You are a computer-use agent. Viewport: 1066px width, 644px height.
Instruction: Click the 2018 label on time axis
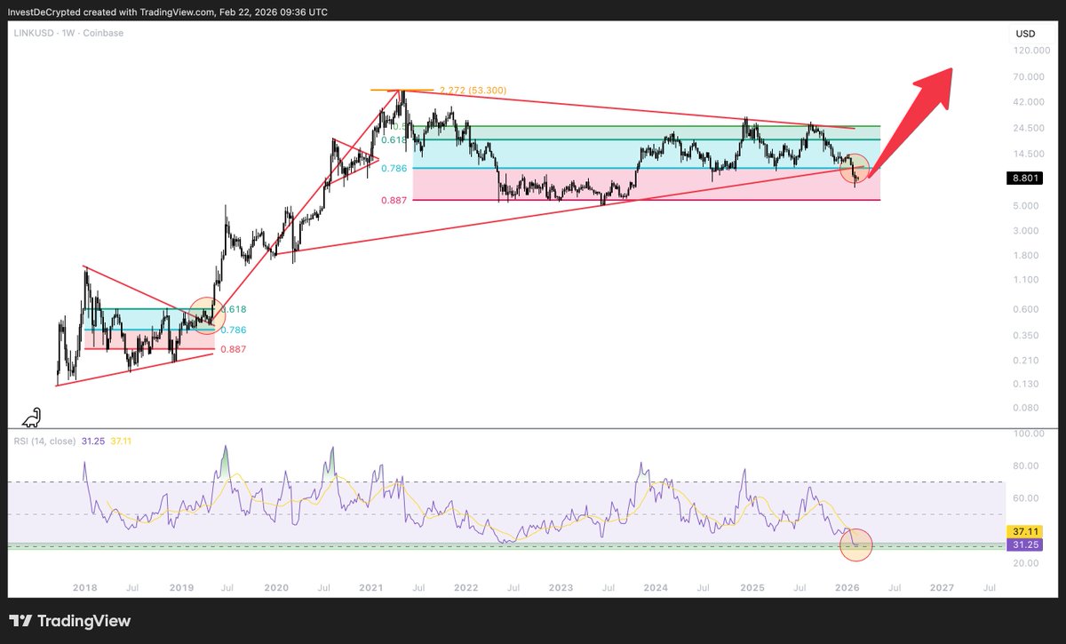tap(85, 588)
